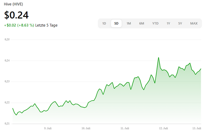Click the 0,22 y-axis label
Screen dimensions: 205x130
tap(7, 102)
